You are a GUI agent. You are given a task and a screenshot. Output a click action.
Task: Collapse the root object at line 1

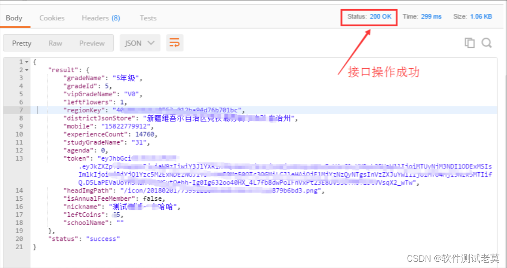(x=27, y=62)
